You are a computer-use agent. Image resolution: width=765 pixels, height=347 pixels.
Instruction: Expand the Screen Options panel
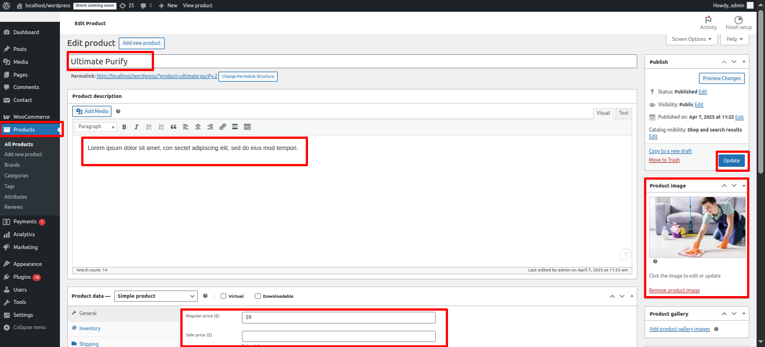pos(691,39)
